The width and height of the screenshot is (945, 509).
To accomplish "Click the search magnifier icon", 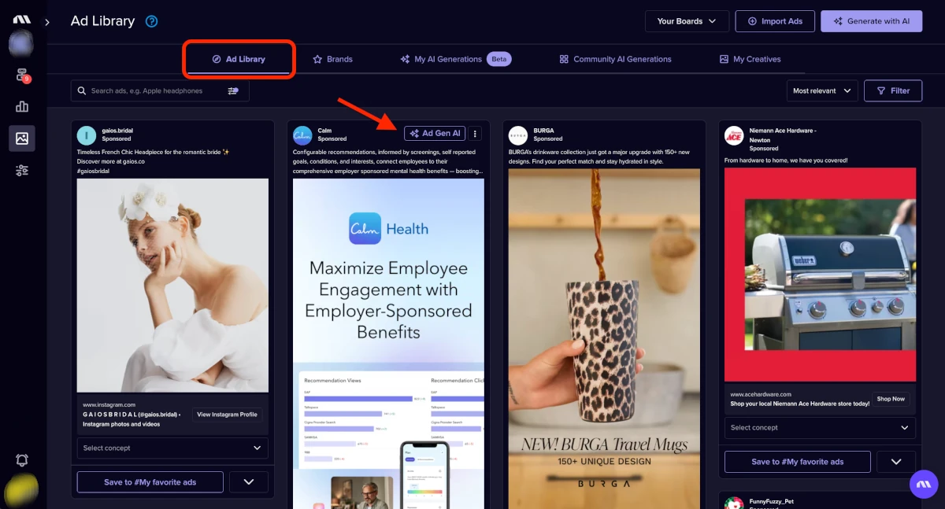I will (x=82, y=91).
